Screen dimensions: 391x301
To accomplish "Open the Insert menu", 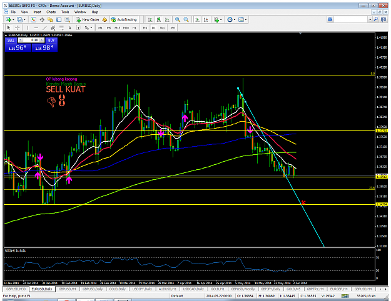I will tap(37, 12).
